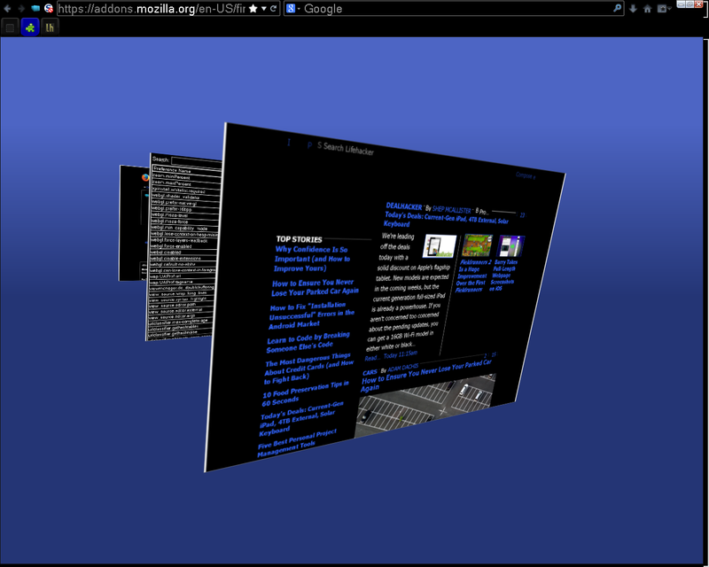Go to the Home page icon

pos(648,9)
